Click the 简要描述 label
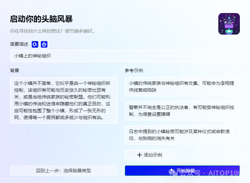 pos(19,44)
